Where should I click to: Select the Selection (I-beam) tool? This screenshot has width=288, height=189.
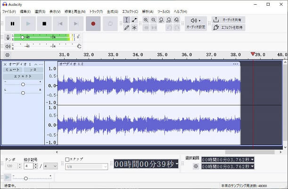[126, 20]
